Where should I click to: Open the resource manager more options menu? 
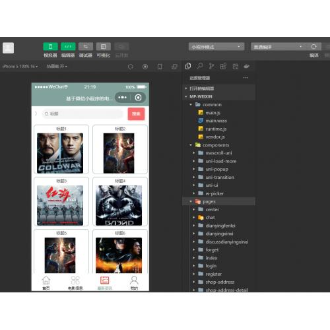coord(246,78)
